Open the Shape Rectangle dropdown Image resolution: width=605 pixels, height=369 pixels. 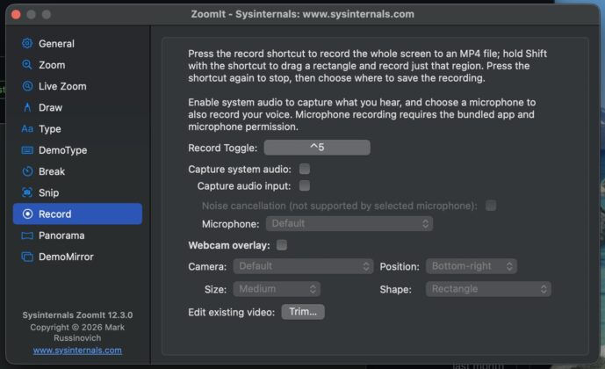pyautogui.click(x=488, y=289)
